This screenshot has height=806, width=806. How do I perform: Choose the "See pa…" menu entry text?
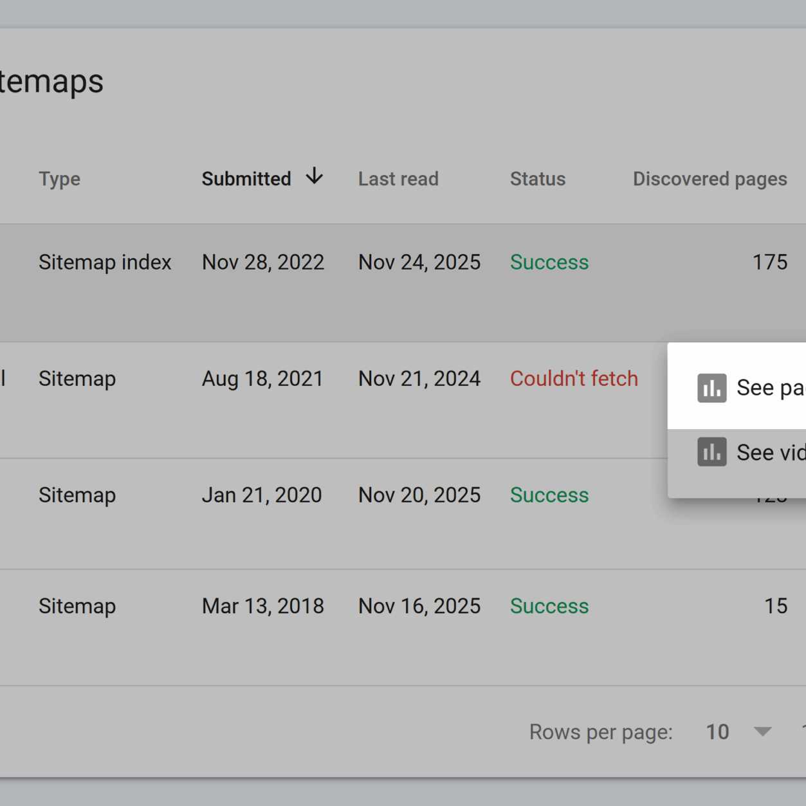coord(770,388)
